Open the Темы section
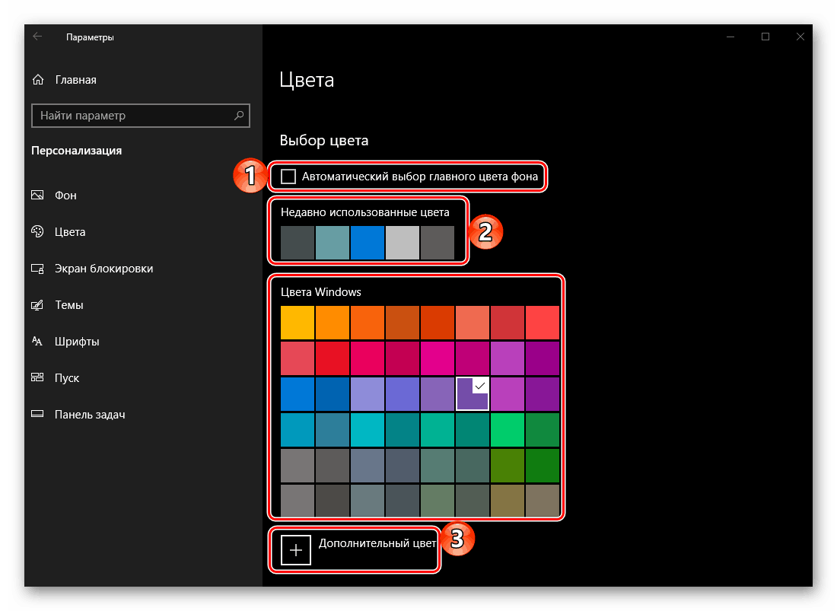837x611 pixels. [x=68, y=304]
